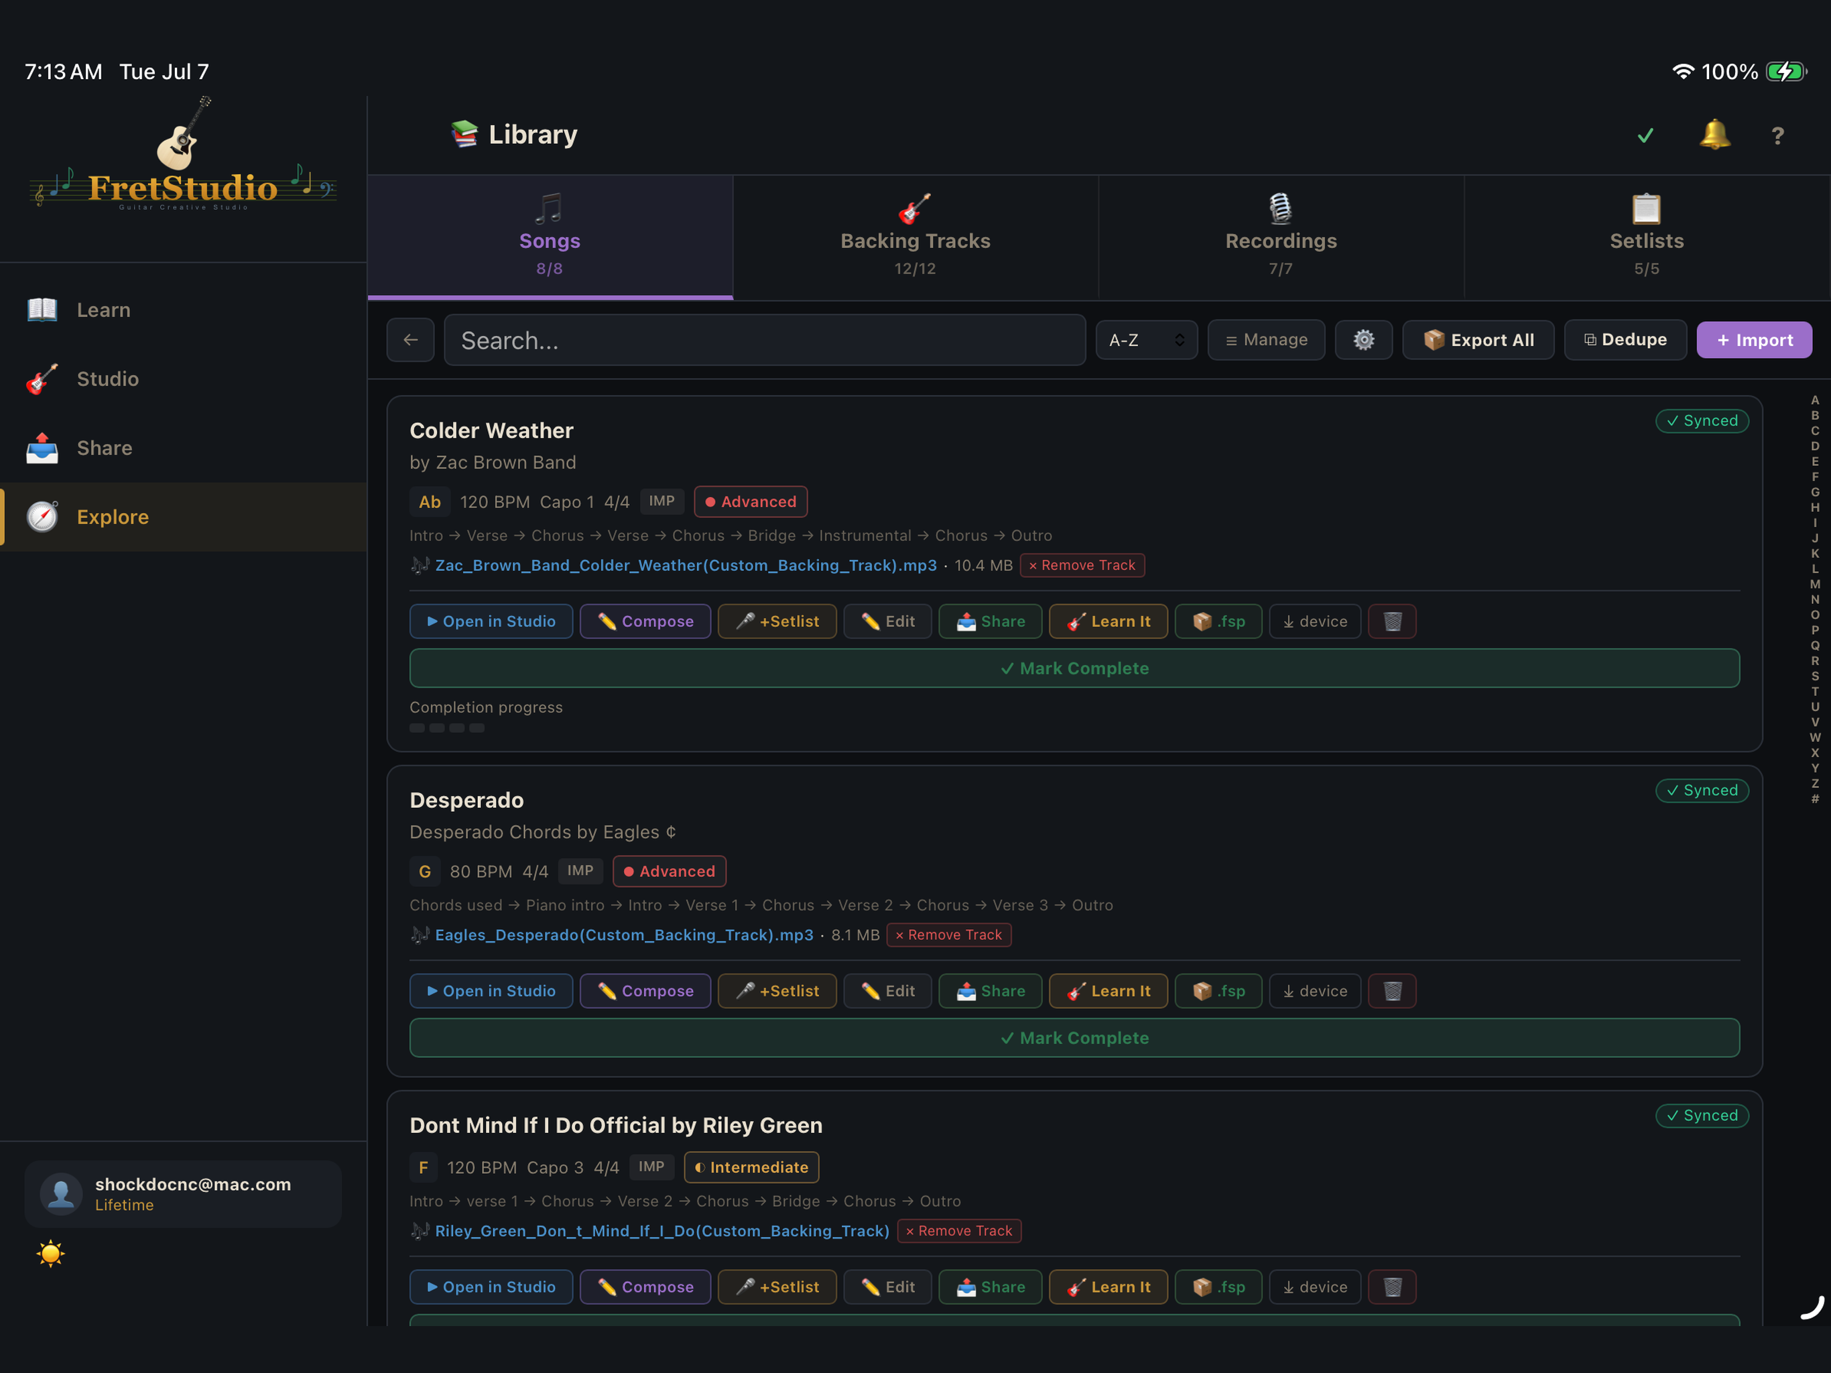Focus the Search field
Image resolution: width=1831 pixels, height=1373 pixels.
pyautogui.click(x=765, y=339)
